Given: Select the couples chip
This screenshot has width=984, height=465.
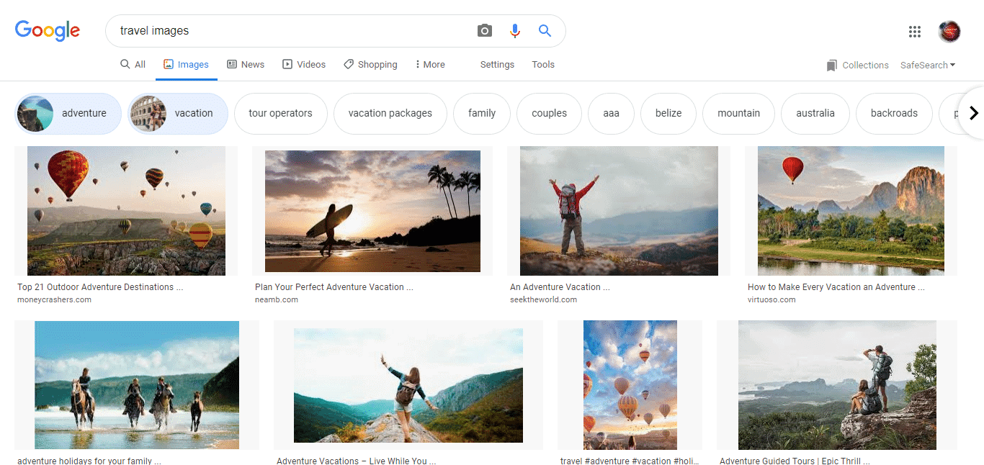Looking at the screenshot, I should 550,113.
